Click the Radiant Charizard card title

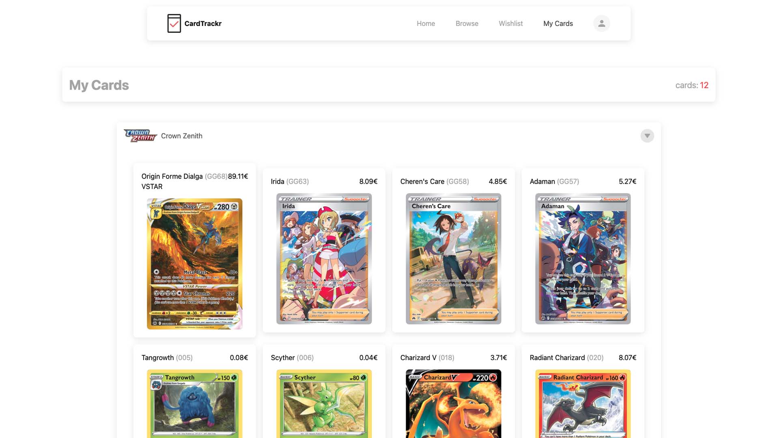[x=557, y=358]
